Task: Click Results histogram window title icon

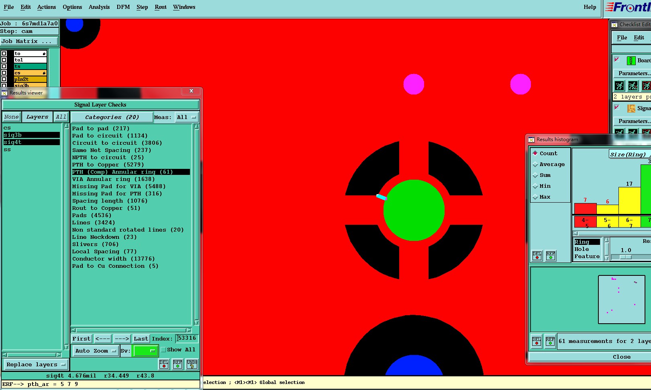Action: (x=531, y=140)
